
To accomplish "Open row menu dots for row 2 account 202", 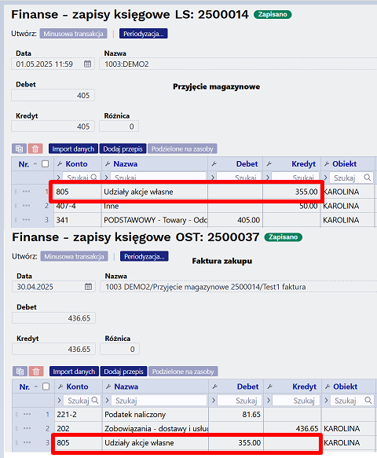I will (27, 428).
